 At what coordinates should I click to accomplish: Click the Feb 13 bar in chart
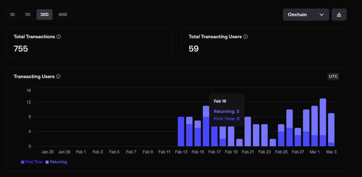tap(181, 132)
